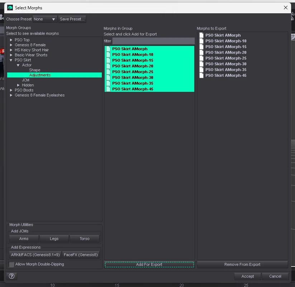Click the filter input field
Viewport: 295px width, 287px height.
tap(153, 41)
